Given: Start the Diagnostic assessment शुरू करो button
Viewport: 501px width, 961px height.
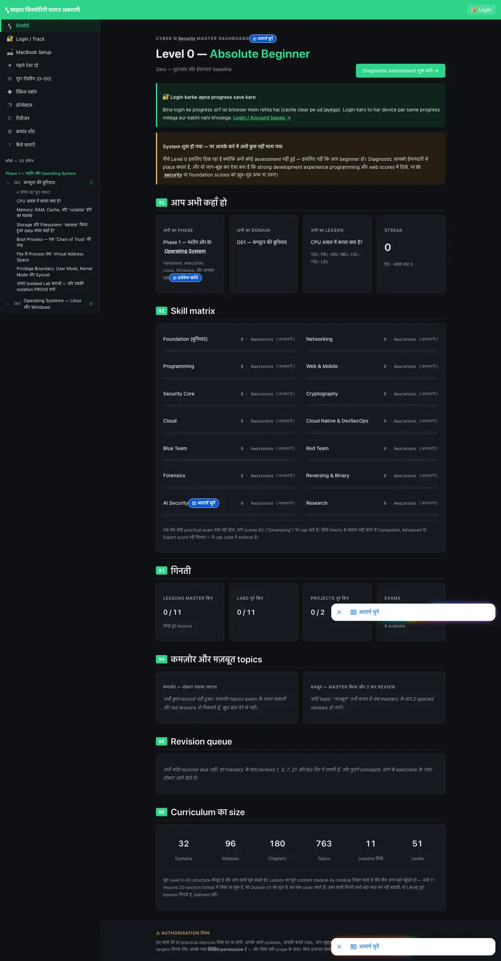Looking at the screenshot, I should pos(400,71).
